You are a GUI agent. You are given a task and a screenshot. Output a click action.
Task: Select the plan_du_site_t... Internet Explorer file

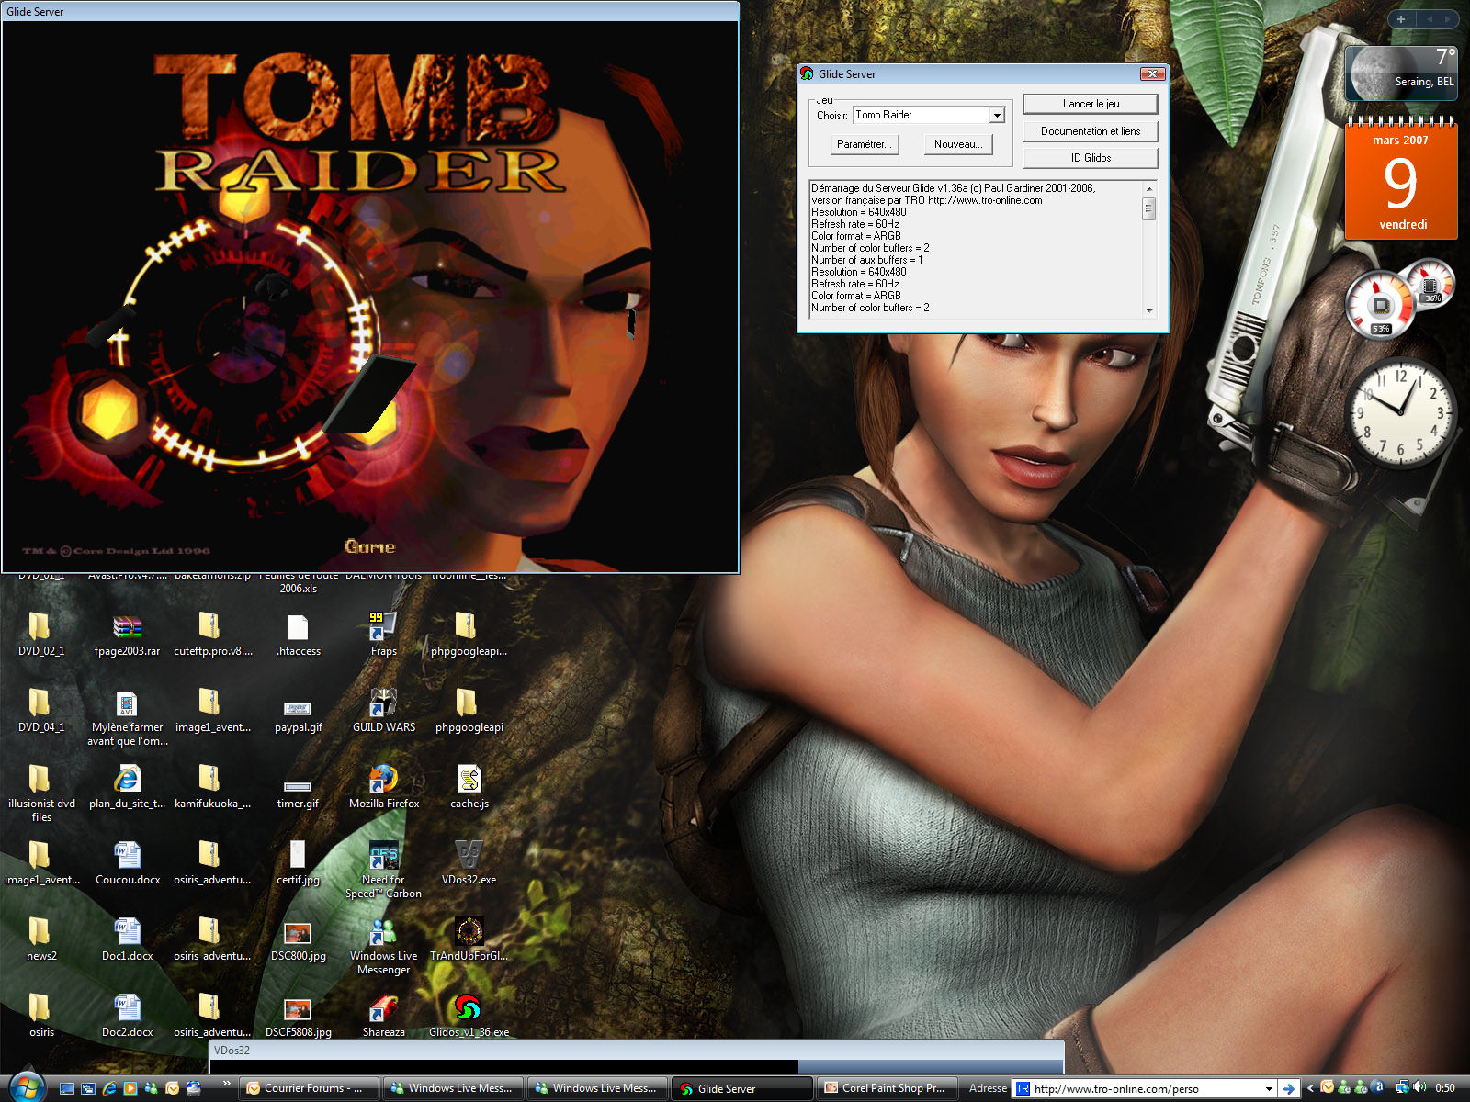(127, 786)
